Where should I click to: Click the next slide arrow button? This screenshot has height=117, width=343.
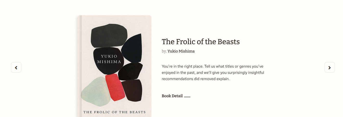tap(329, 67)
